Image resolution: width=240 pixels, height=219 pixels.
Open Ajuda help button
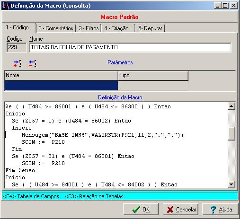(x=220, y=210)
